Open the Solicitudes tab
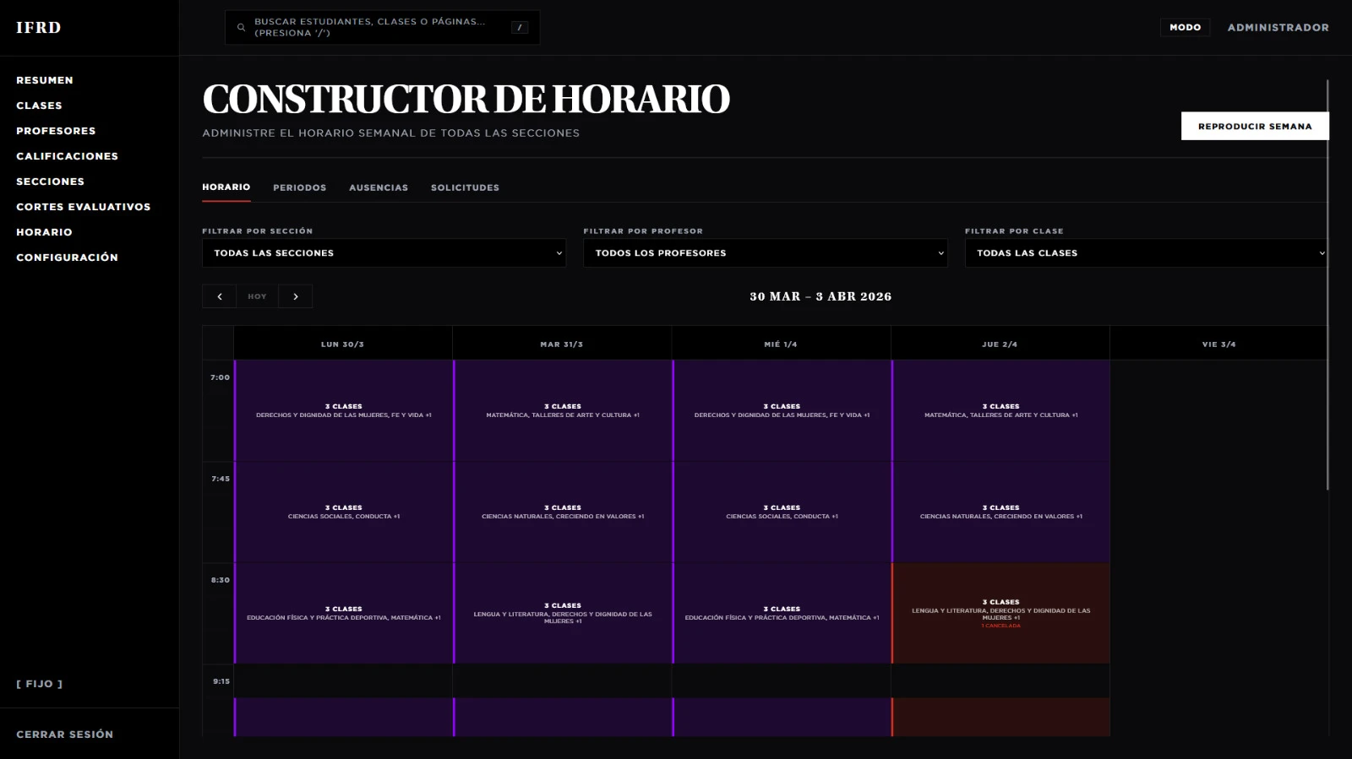The width and height of the screenshot is (1352, 759). click(465, 187)
